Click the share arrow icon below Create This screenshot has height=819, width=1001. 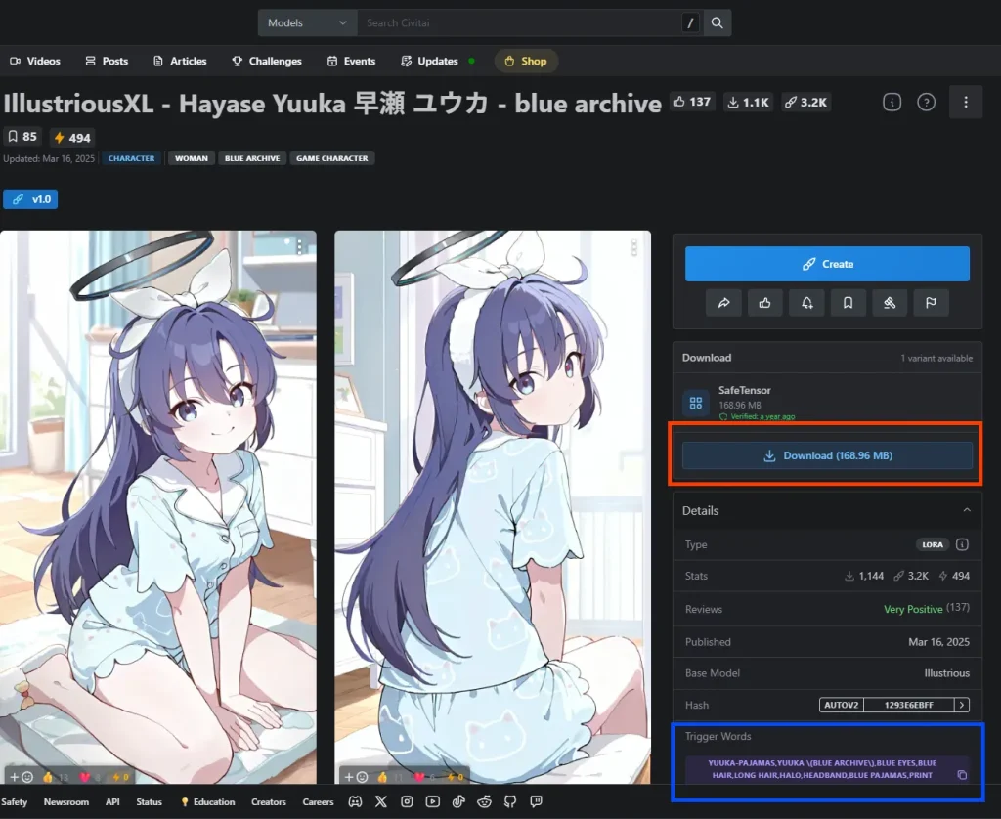[723, 303]
